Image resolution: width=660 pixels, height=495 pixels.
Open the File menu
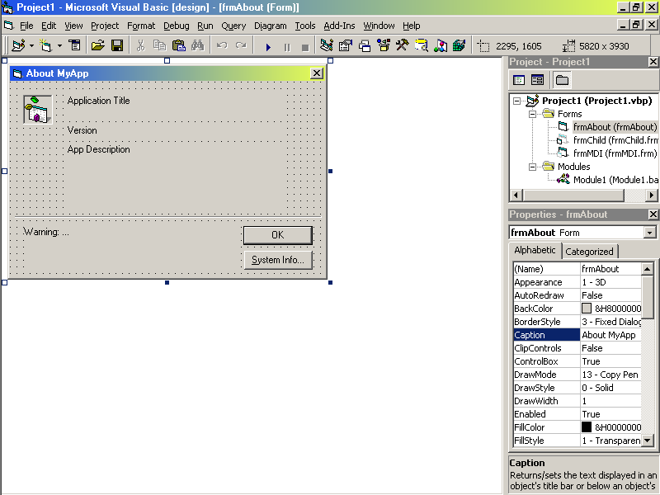pos(26,26)
